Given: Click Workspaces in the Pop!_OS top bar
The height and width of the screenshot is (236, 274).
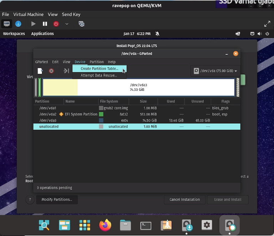Looking at the screenshot, I should pyautogui.click(x=14, y=34).
